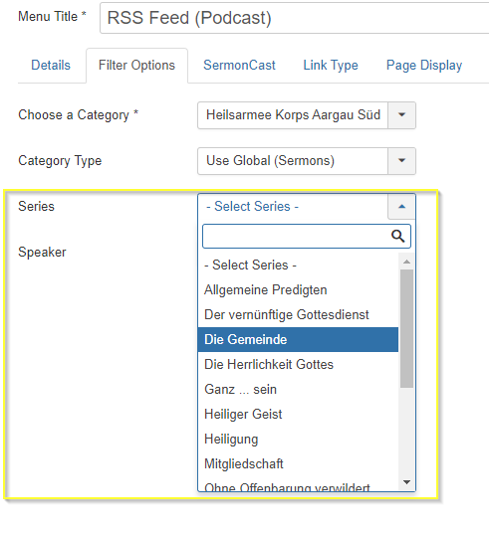
Task: Click the Menu Title text field
Action: click(x=295, y=18)
